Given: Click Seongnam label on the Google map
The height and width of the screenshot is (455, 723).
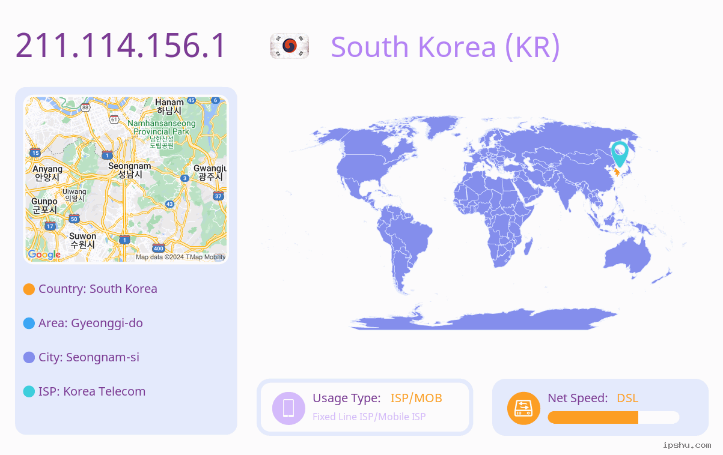Looking at the screenshot, I should tap(130, 170).
